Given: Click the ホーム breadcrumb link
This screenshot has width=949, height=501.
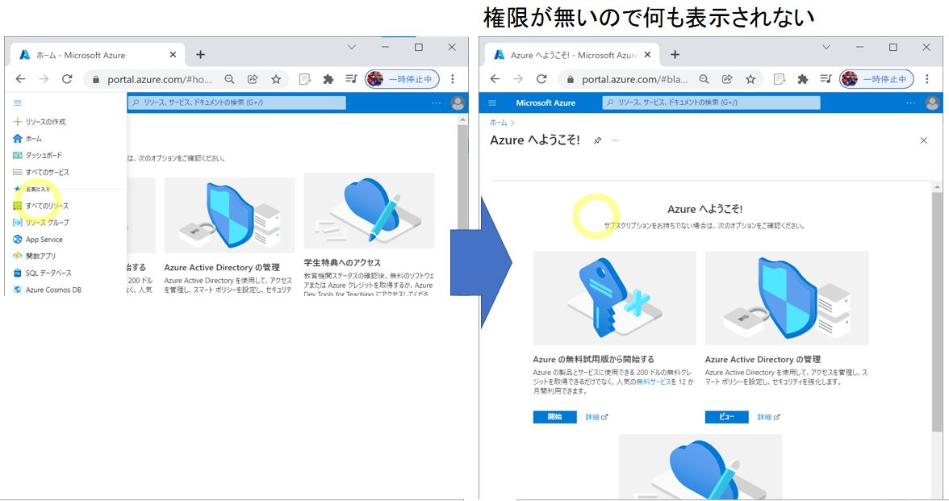Looking at the screenshot, I should pos(498,123).
